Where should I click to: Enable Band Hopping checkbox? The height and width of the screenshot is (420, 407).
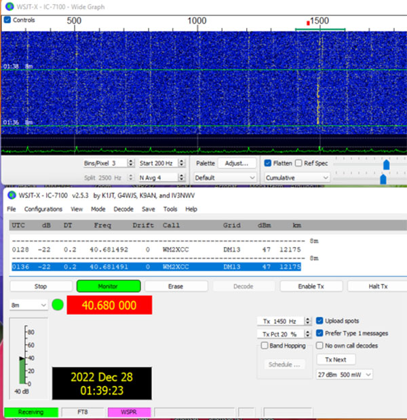[x=265, y=345]
